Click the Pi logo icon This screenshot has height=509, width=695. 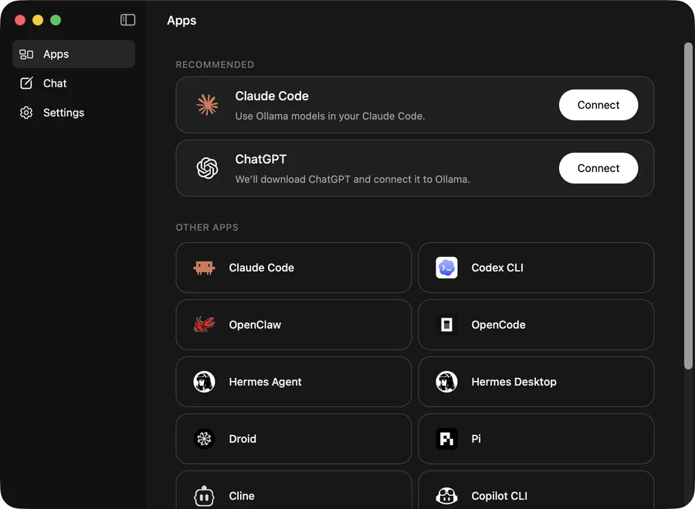[x=447, y=439]
